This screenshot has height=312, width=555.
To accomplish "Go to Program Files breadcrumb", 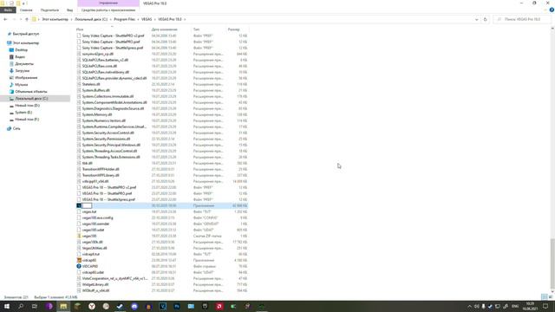I will tap(124, 19).
